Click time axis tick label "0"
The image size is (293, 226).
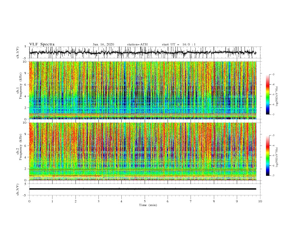(29, 201)
